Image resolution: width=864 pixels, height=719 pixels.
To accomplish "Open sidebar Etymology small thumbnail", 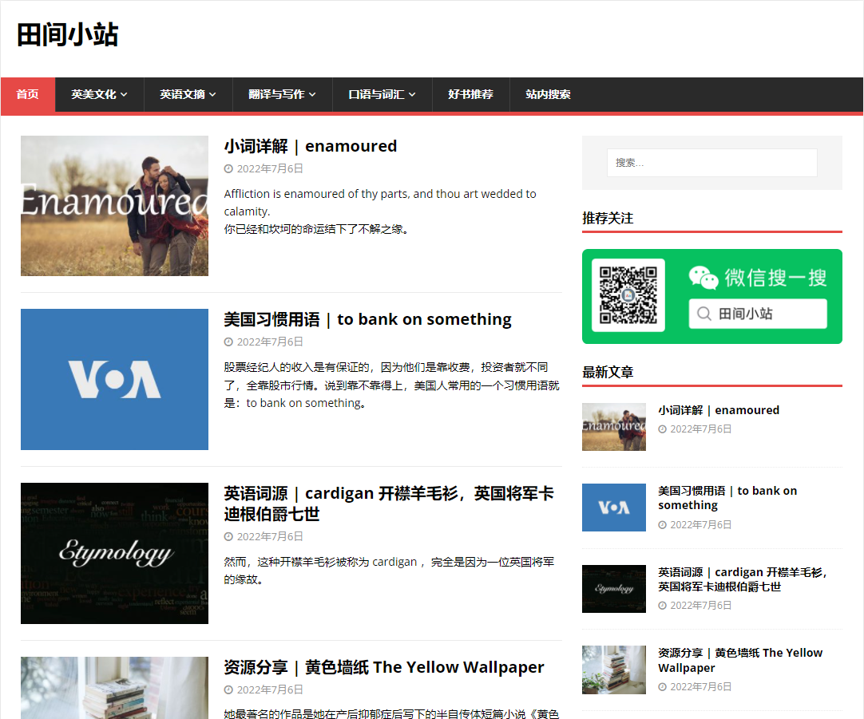I will click(x=614, y=589).
